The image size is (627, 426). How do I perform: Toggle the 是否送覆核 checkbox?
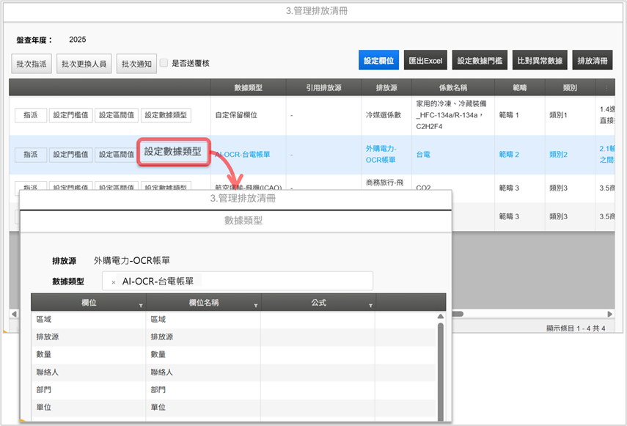tap(164, 63)
